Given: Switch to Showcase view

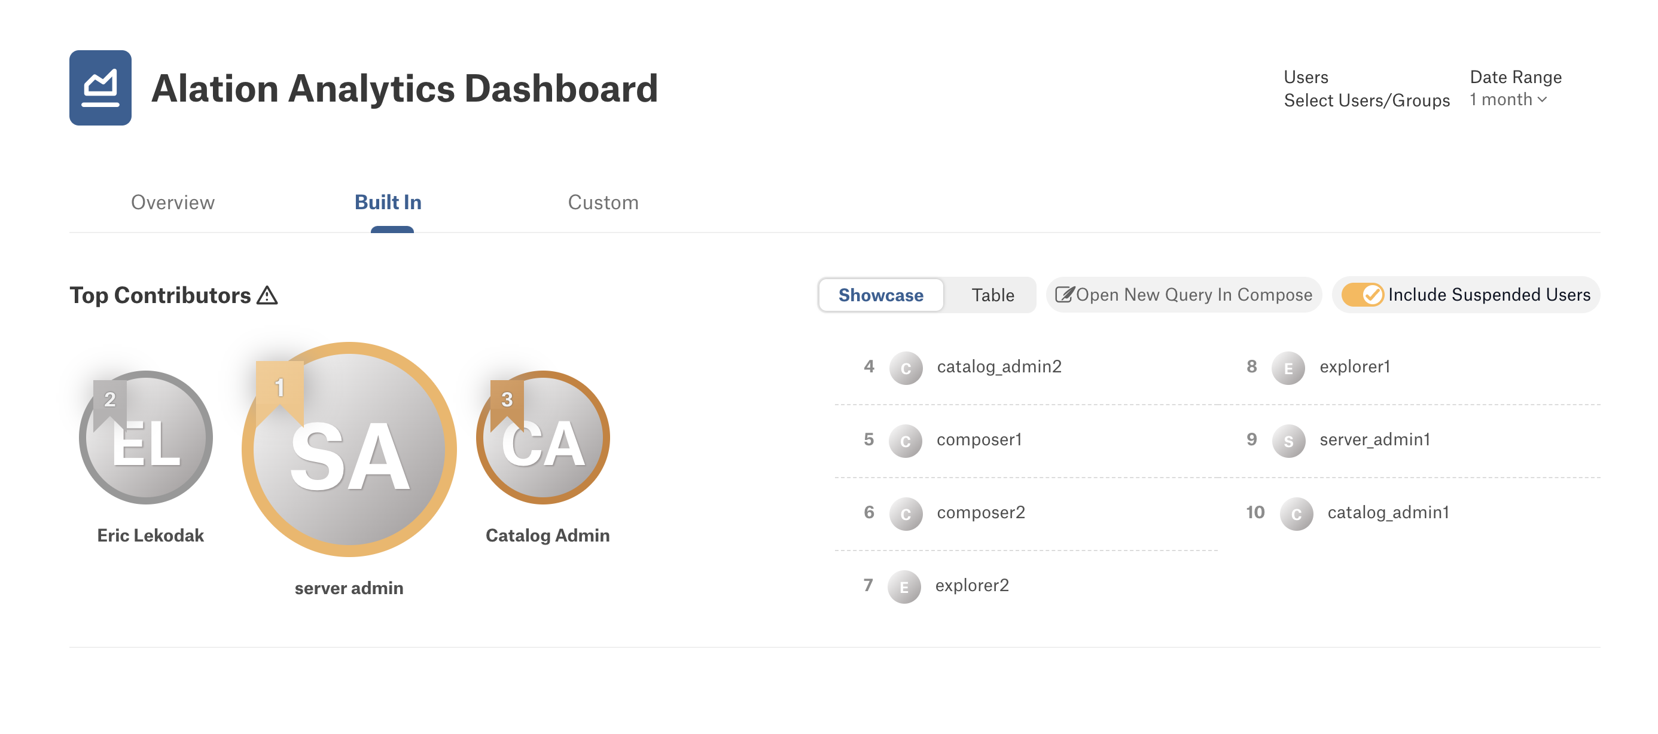Looking at the screenshot, I should 880,295.
